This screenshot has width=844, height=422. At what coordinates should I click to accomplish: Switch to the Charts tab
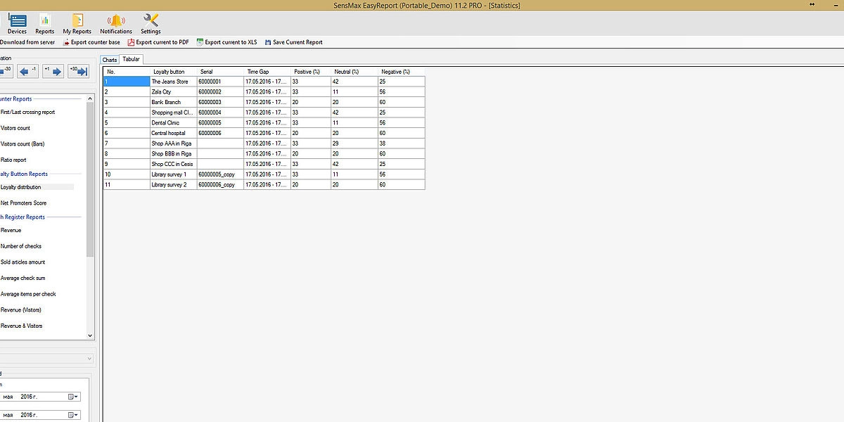coord(110,60)
